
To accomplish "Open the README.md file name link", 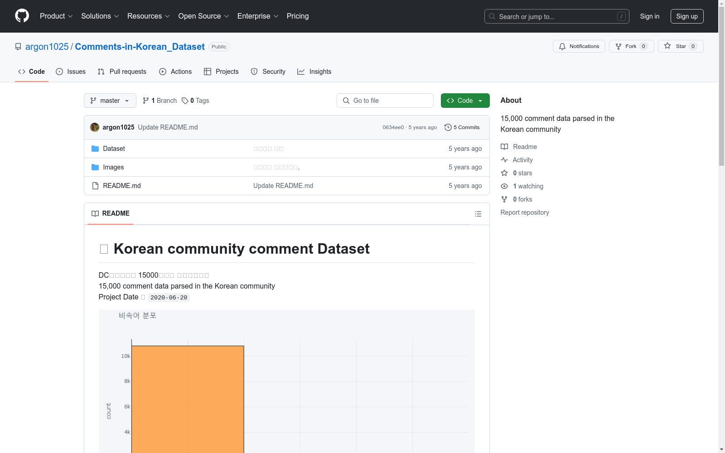I will [122, 186].
